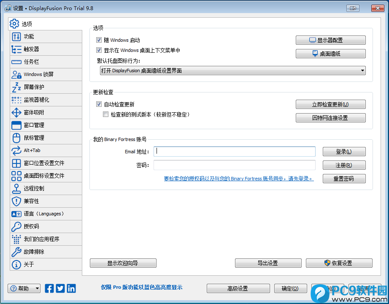
Task: Click the Window Position Profiles grid icon
Action: click(16, 163)
